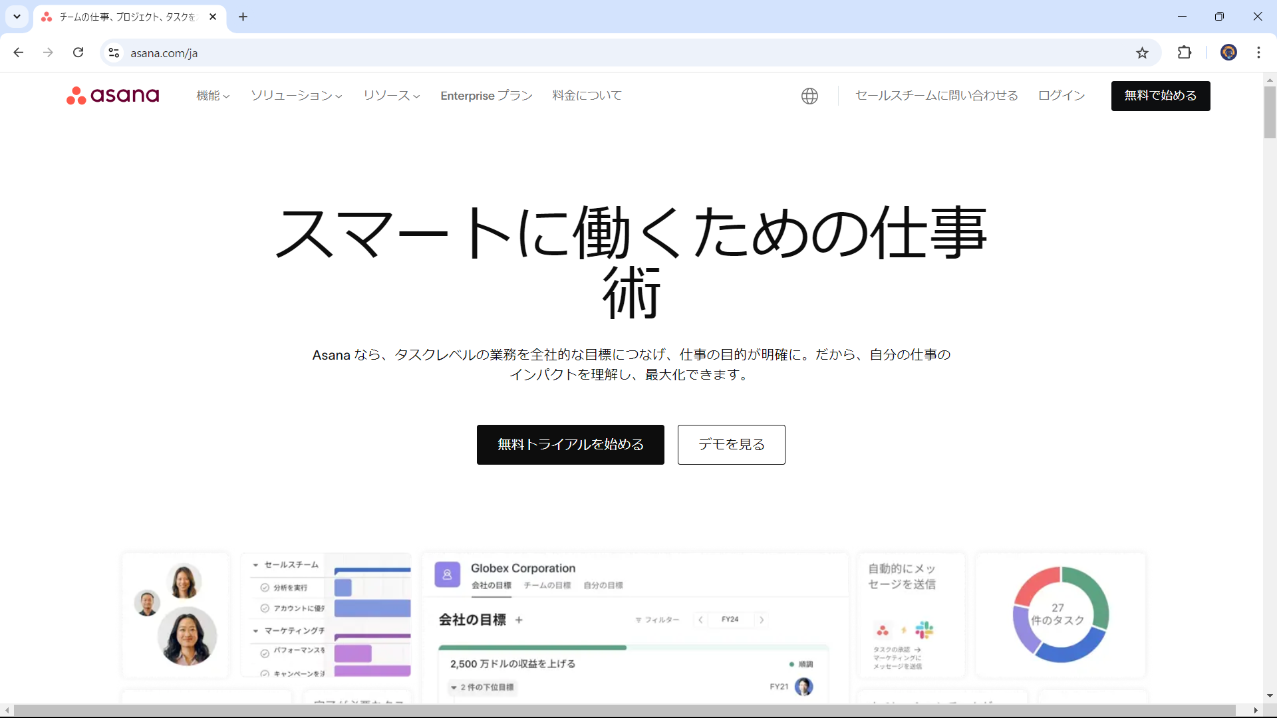1277x718 pixels.
Task: Open the Chrome profile avatar
Action: (x=1228, y=53)
